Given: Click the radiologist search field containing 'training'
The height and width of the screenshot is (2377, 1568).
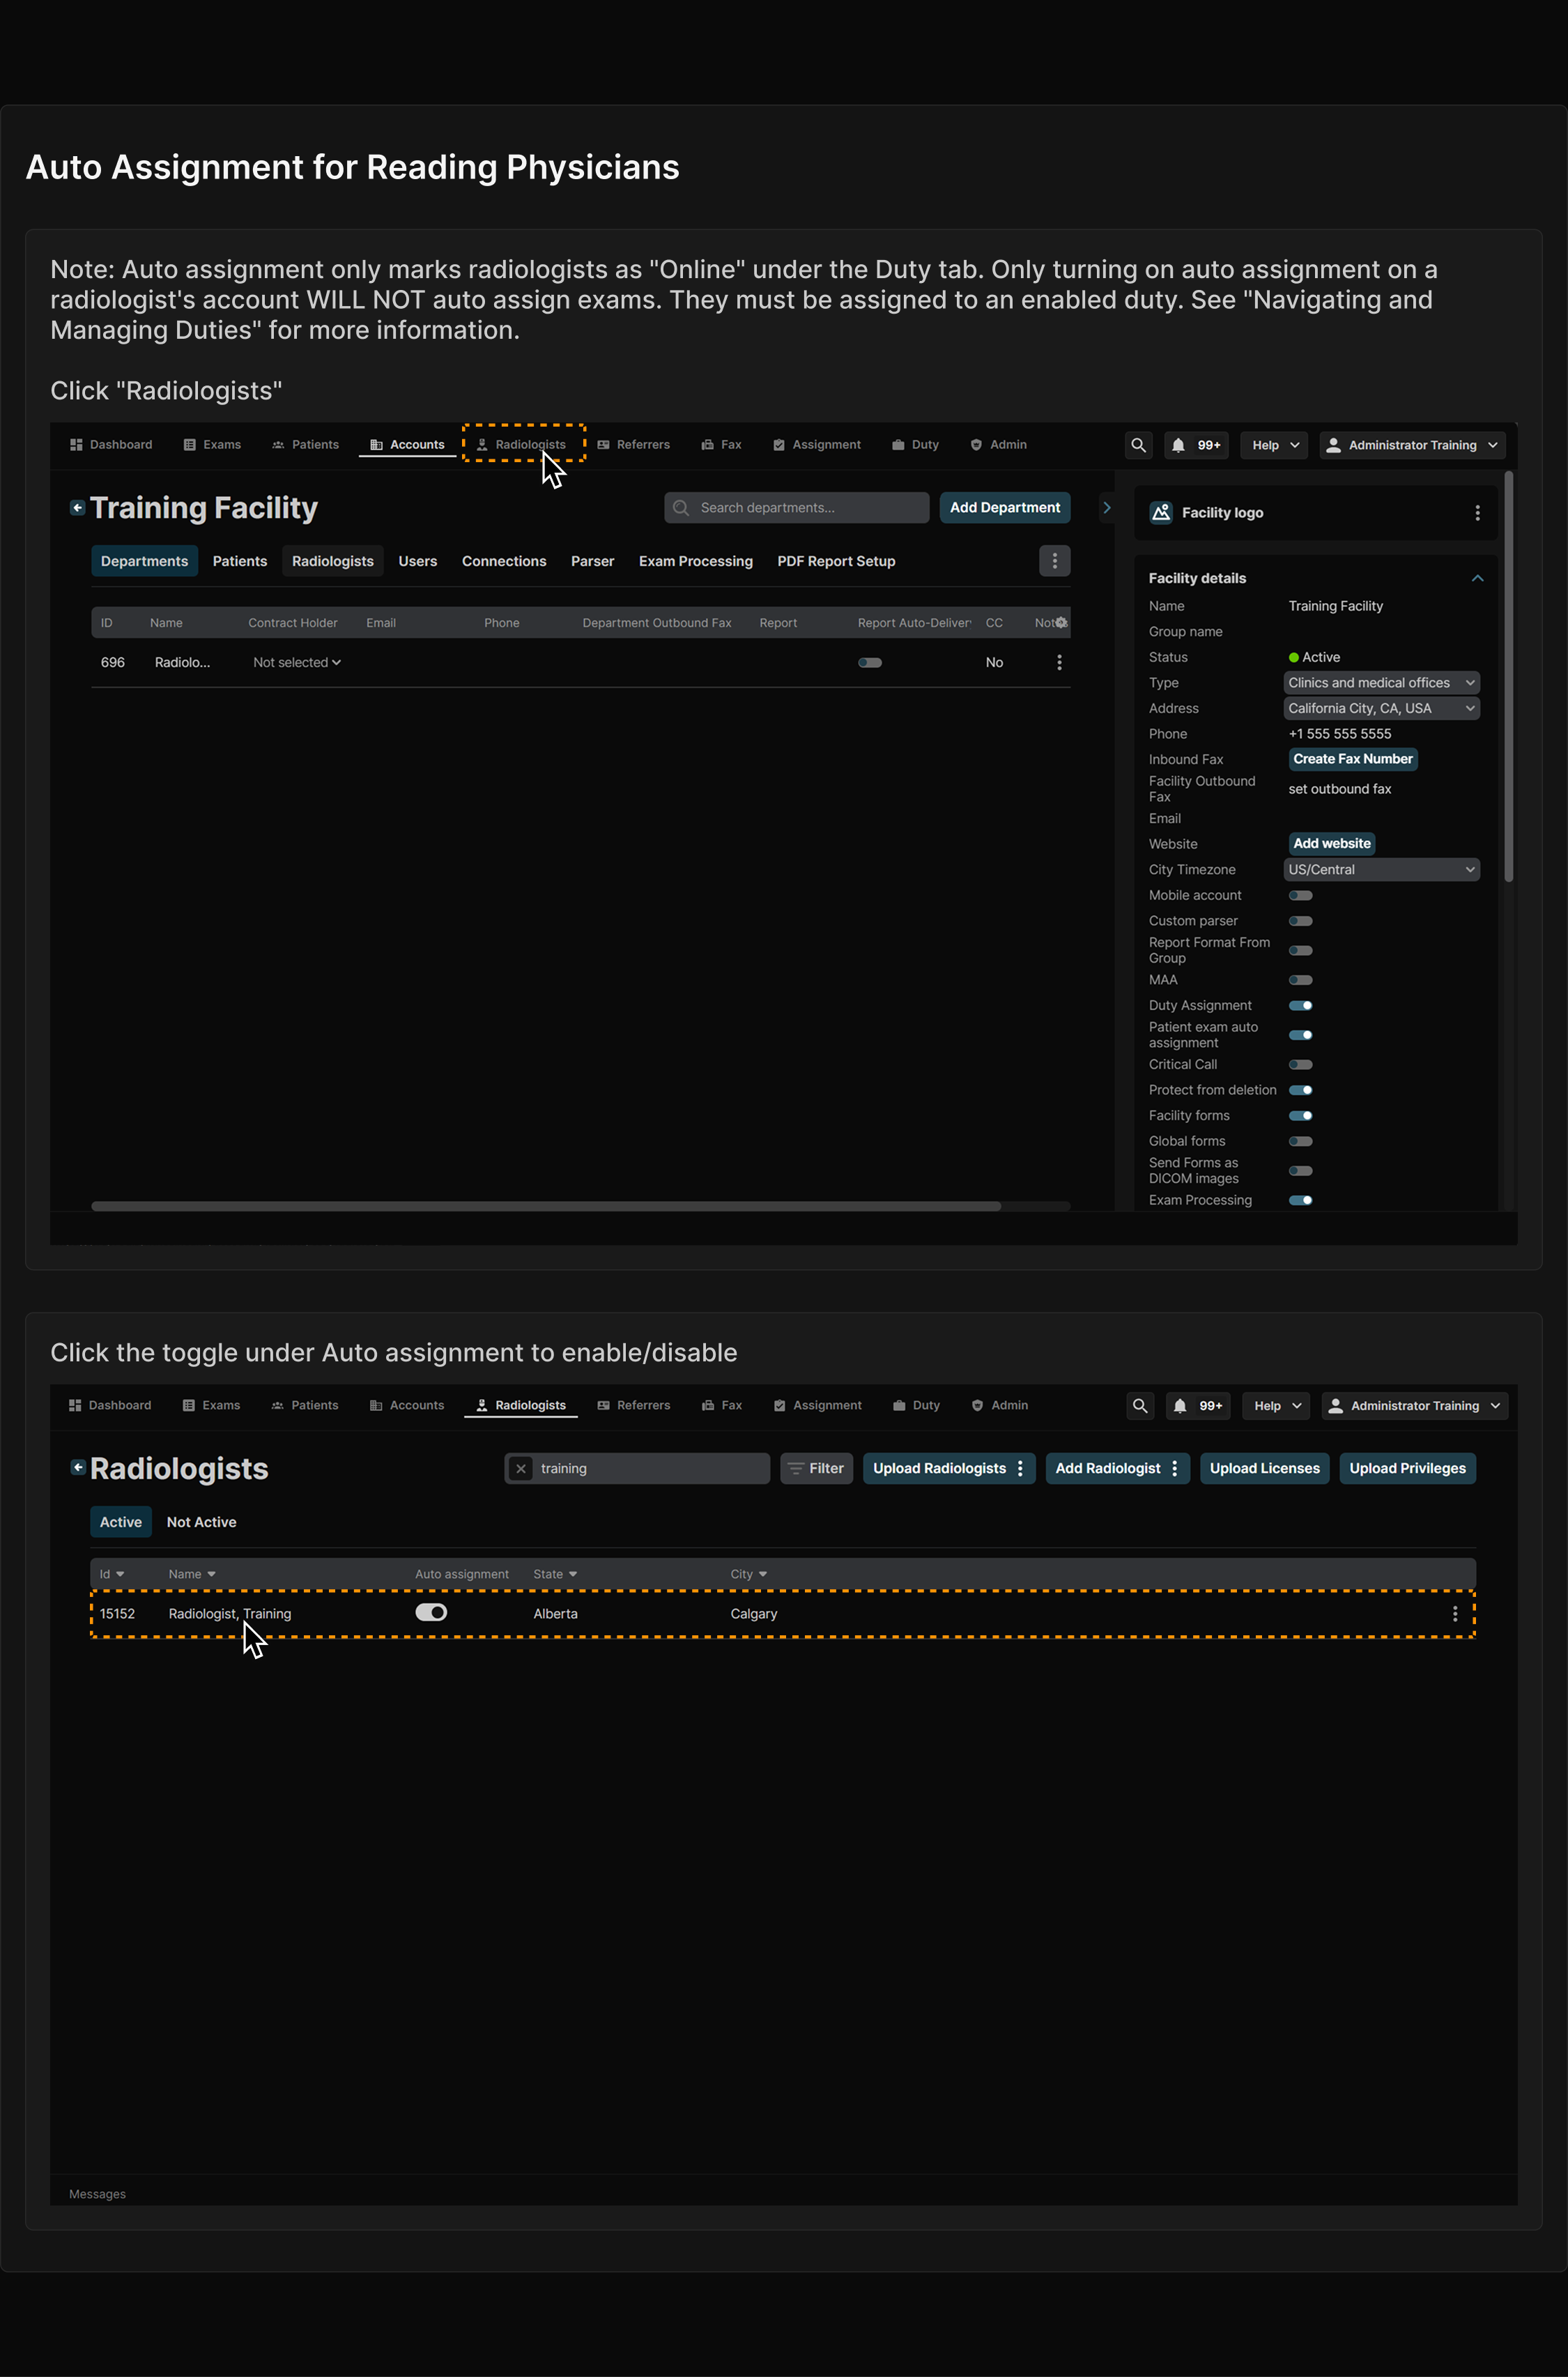Looking at the screenshot, I should click(x=637, y=1468).
